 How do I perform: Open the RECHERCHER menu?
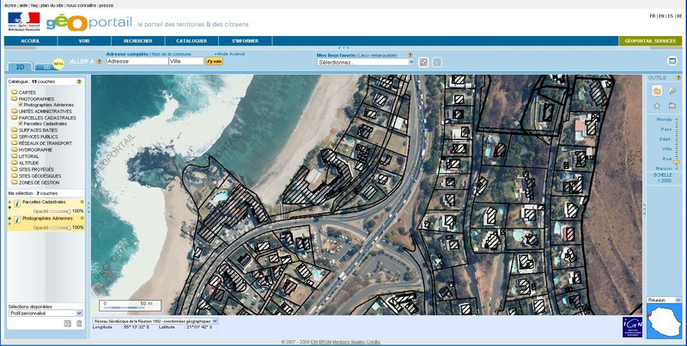coord(137,40)
